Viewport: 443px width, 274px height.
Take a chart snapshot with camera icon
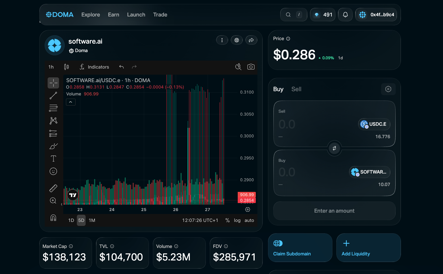pyautogui.click(x=251, y=67)
